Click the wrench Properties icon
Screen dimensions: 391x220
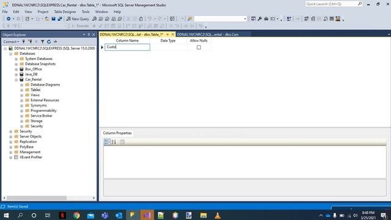point(260,19)
